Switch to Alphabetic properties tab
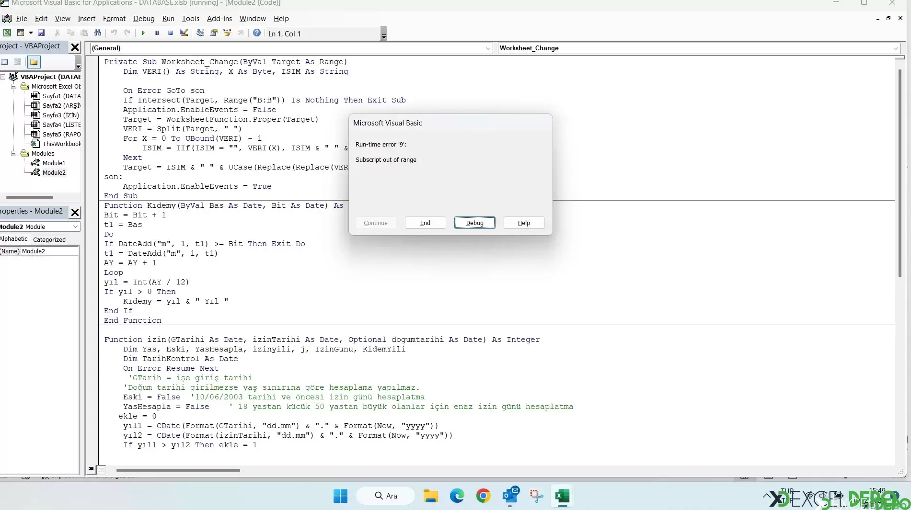 [x=14, y=239]
